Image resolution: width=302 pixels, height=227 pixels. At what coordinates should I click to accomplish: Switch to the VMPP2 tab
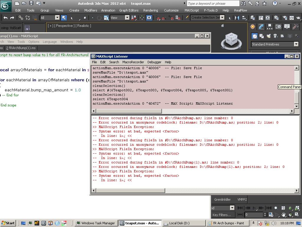click(242, 200)
